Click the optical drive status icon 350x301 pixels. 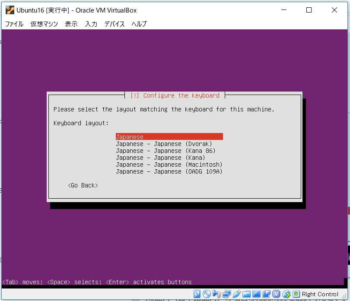click(207, 294)
